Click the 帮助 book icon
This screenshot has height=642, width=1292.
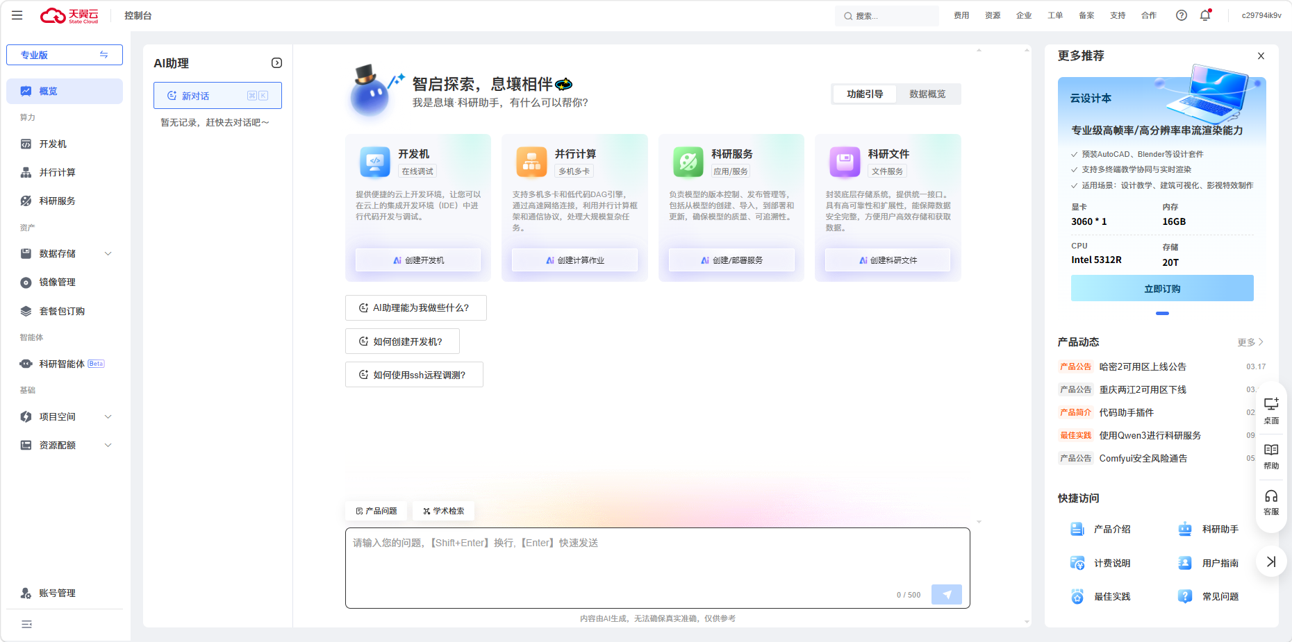(x=1271, y=456)
